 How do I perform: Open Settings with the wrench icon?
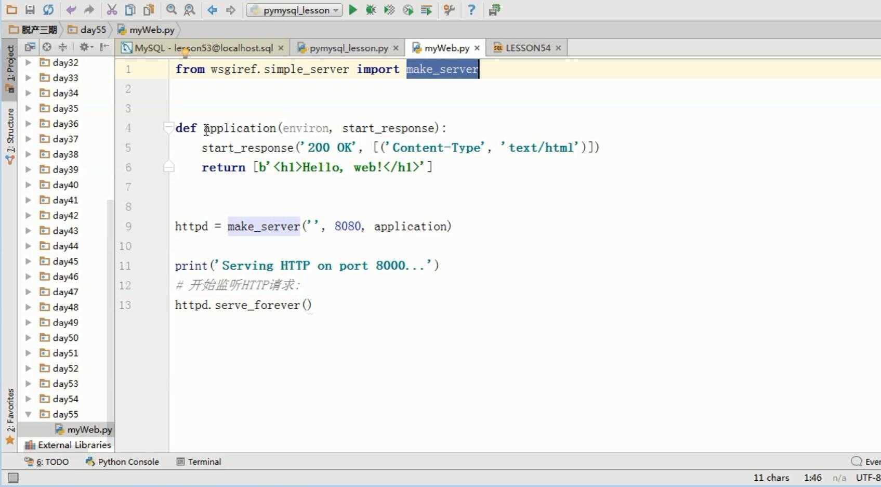[x=450, y=10]
